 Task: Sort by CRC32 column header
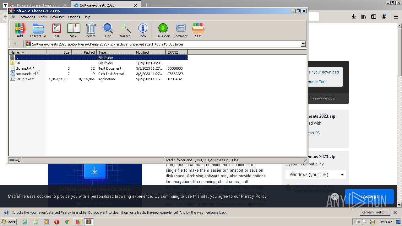[177, 52]
